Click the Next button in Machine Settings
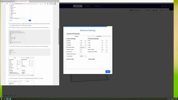The width and height of the screenshot is (178, 100). (108, 72)
